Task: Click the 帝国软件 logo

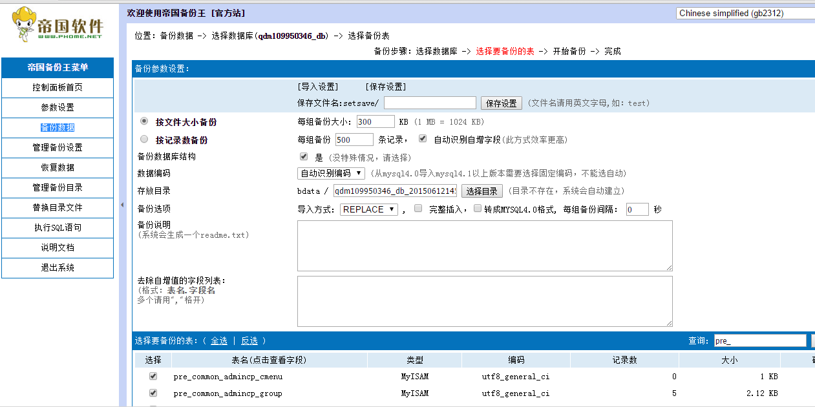Action: [x=58, y=25]
